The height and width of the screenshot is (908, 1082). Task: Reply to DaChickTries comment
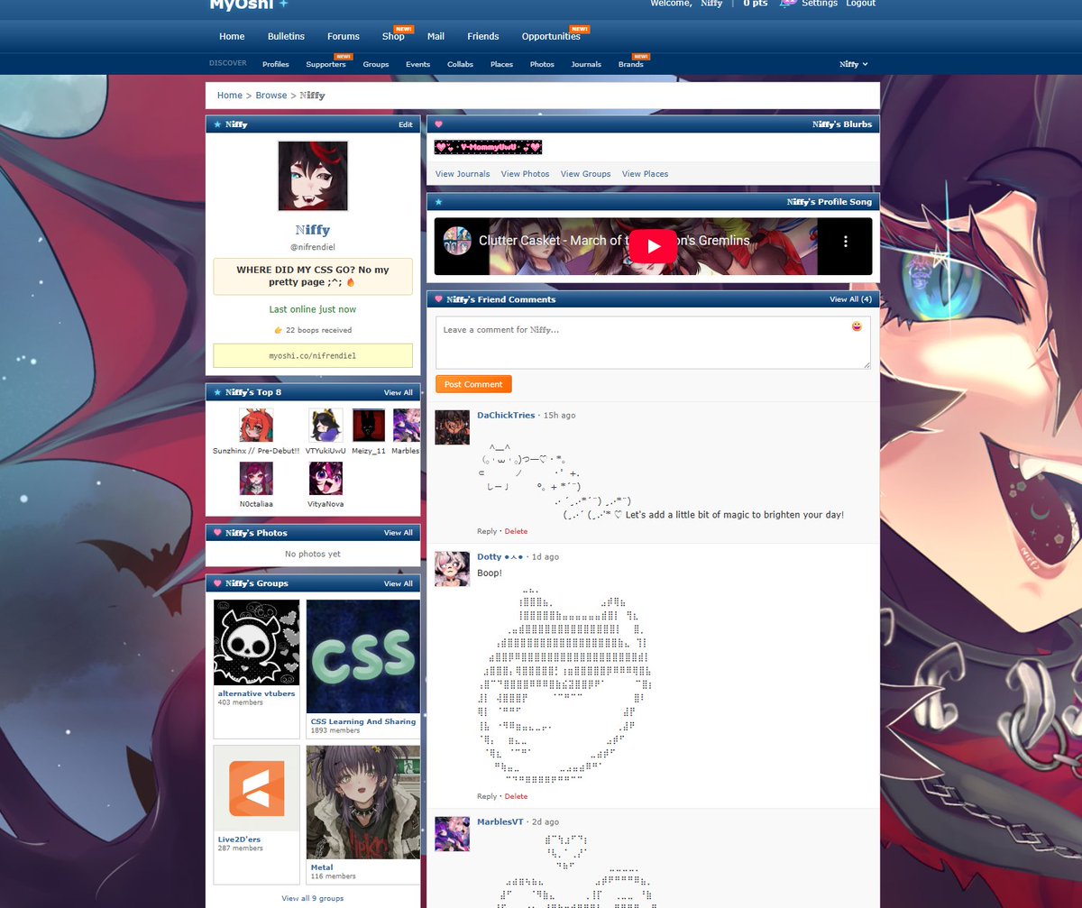point(487,531)
